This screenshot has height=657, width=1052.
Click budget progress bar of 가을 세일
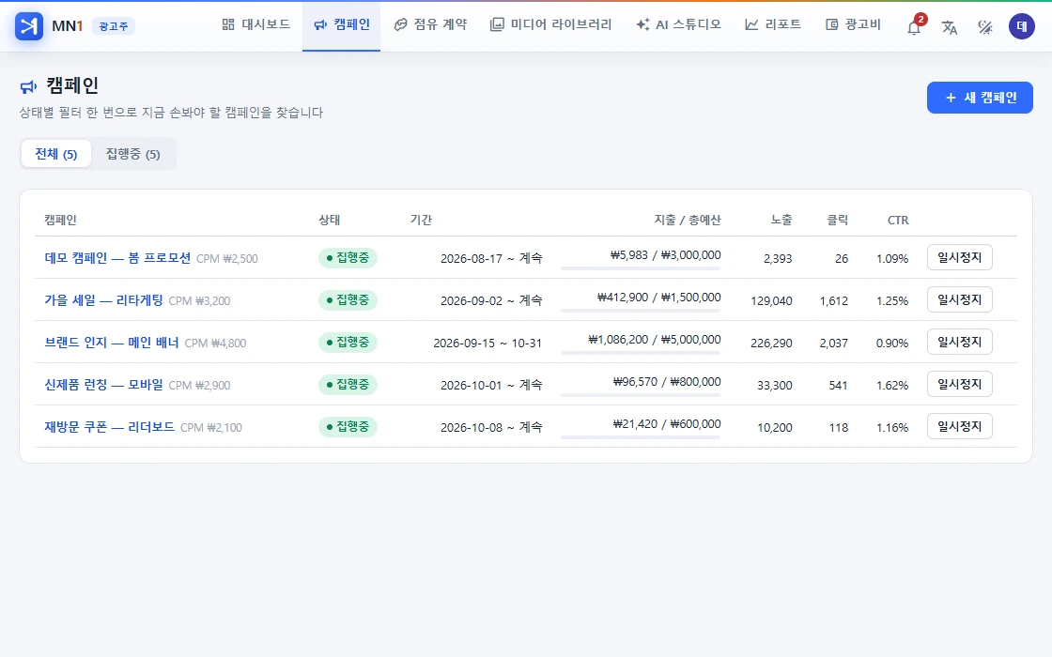(641, 311)
